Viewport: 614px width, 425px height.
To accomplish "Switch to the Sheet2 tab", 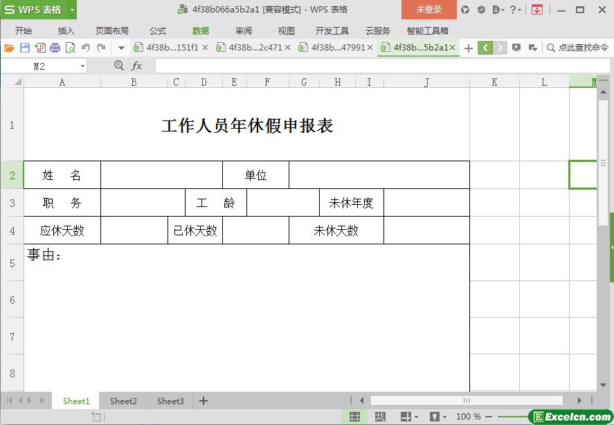I will [x=123, y=401].
